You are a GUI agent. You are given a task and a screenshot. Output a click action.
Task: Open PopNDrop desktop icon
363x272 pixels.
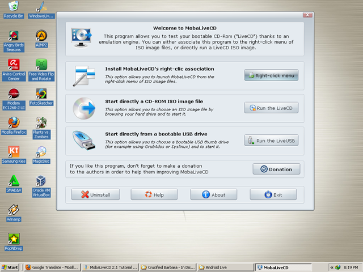tap(14, 242)
